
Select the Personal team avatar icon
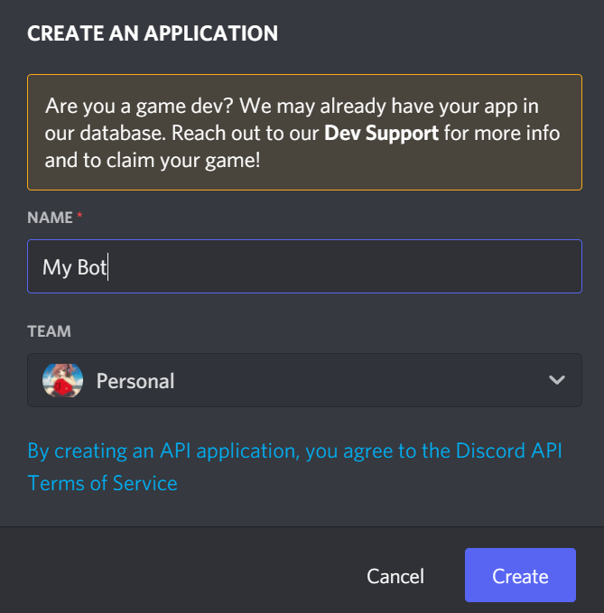[x=62, y=380]
